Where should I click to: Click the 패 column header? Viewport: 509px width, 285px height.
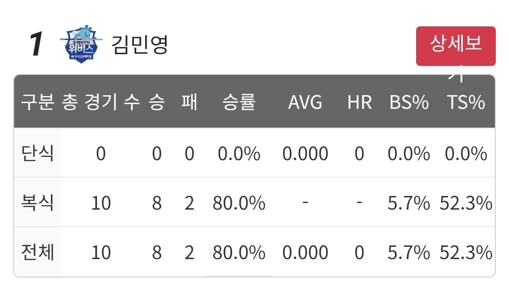[189, 102]
